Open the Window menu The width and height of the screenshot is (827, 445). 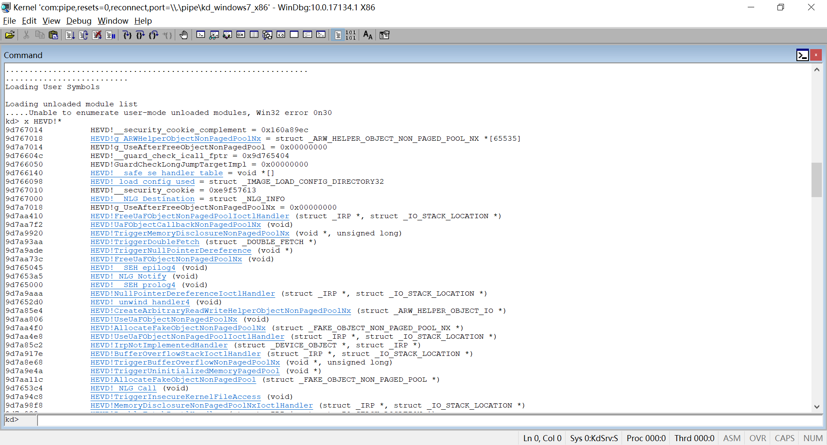pyautogui.click(x=113, y=21)
